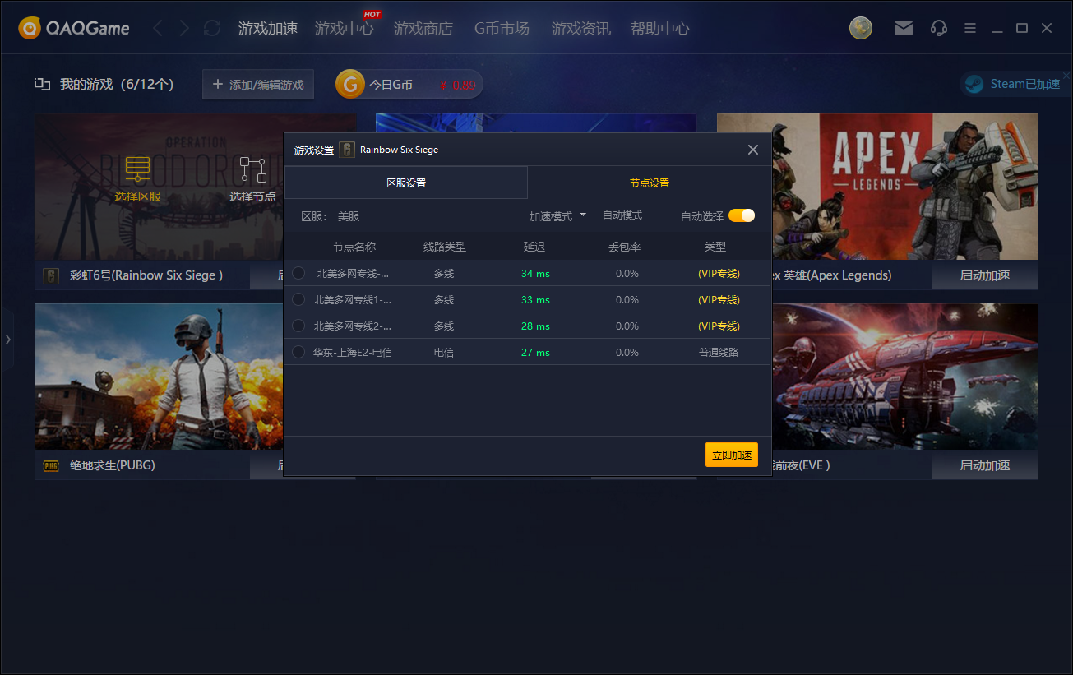Click the EVE spaceship thumbnail
The width and height of the screenshot is (1073, 675).
pos(904,377)
